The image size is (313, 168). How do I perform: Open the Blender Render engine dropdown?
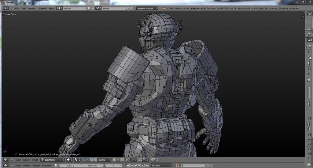coord(147,8)
